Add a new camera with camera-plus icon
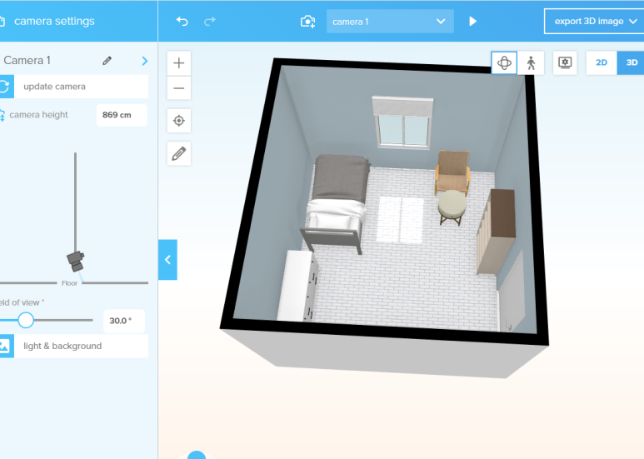 (307, 22)
